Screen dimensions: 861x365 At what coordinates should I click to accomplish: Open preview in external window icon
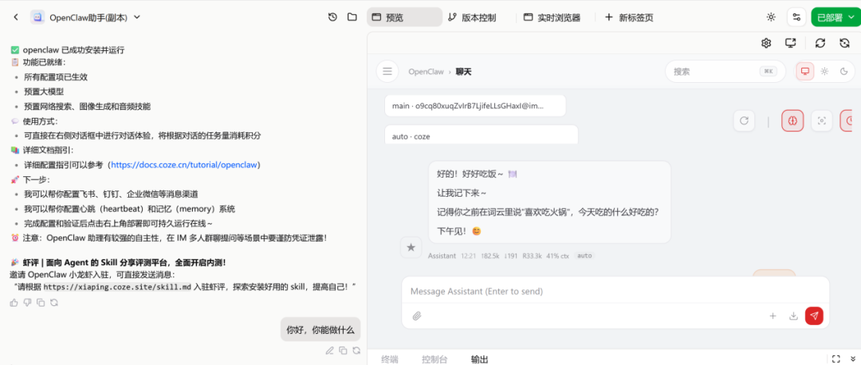pos(790,43)
